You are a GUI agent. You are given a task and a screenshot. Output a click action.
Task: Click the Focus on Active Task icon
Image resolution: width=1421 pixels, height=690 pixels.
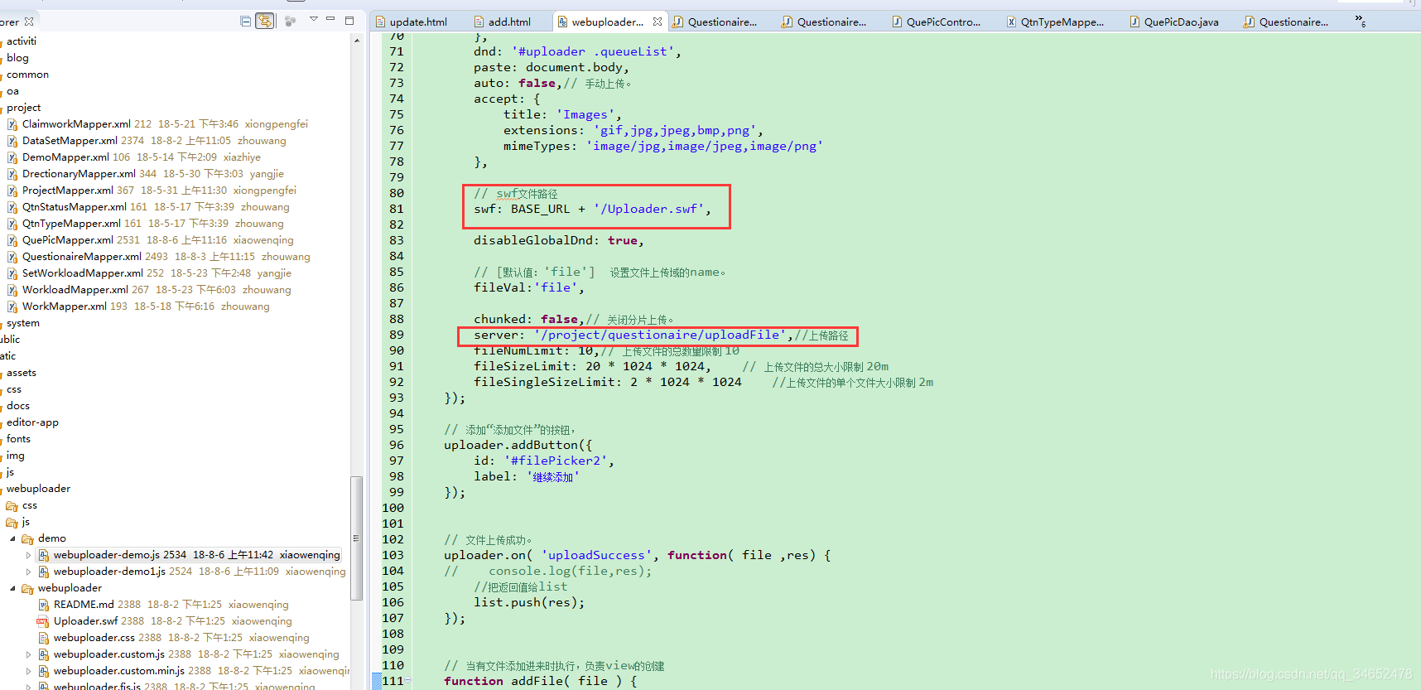290,21
